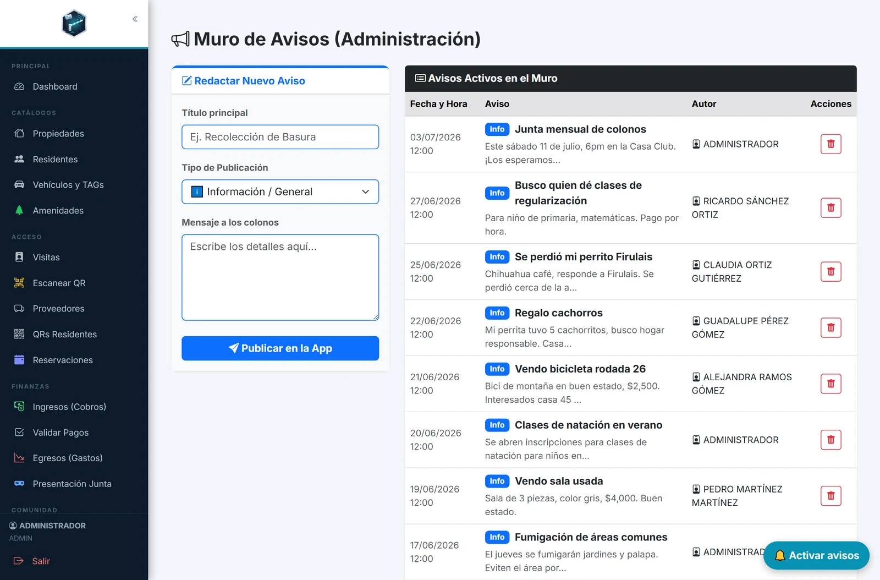Click the 'Fecha y Hora' column header

pyautogui.click(x=438, y=104)
